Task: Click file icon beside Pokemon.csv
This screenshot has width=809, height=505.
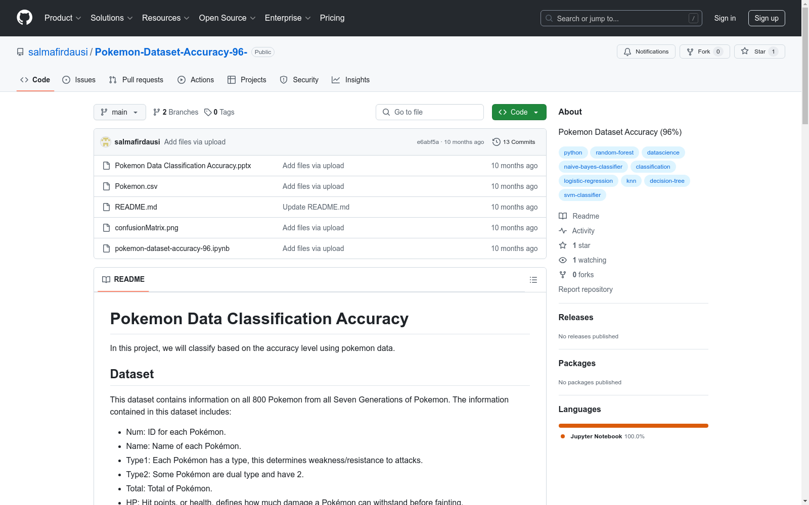Action: pos(106,186)
